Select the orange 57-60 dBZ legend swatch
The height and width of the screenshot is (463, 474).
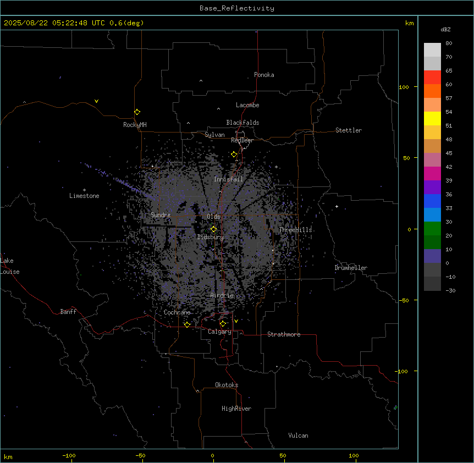[432, 91]
